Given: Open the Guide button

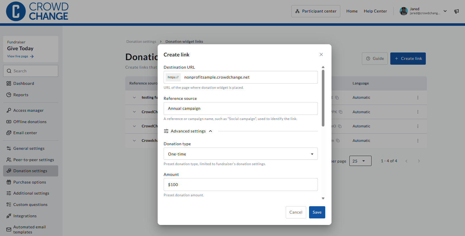Looking at the screenshot, I should tap(375, 58).
